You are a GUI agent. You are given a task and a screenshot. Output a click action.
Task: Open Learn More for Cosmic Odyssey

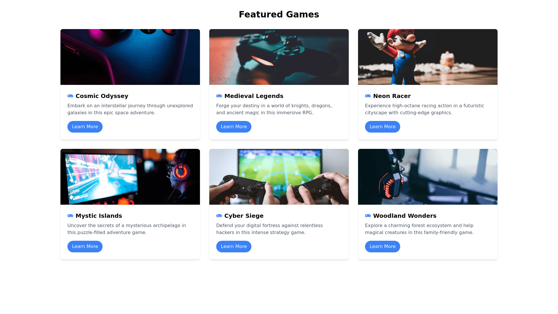[85, 127]
